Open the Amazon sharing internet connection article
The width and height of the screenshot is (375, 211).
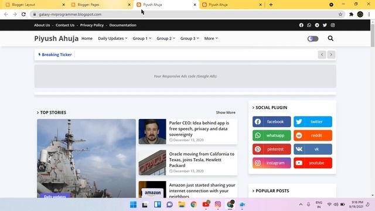point(202,190)
